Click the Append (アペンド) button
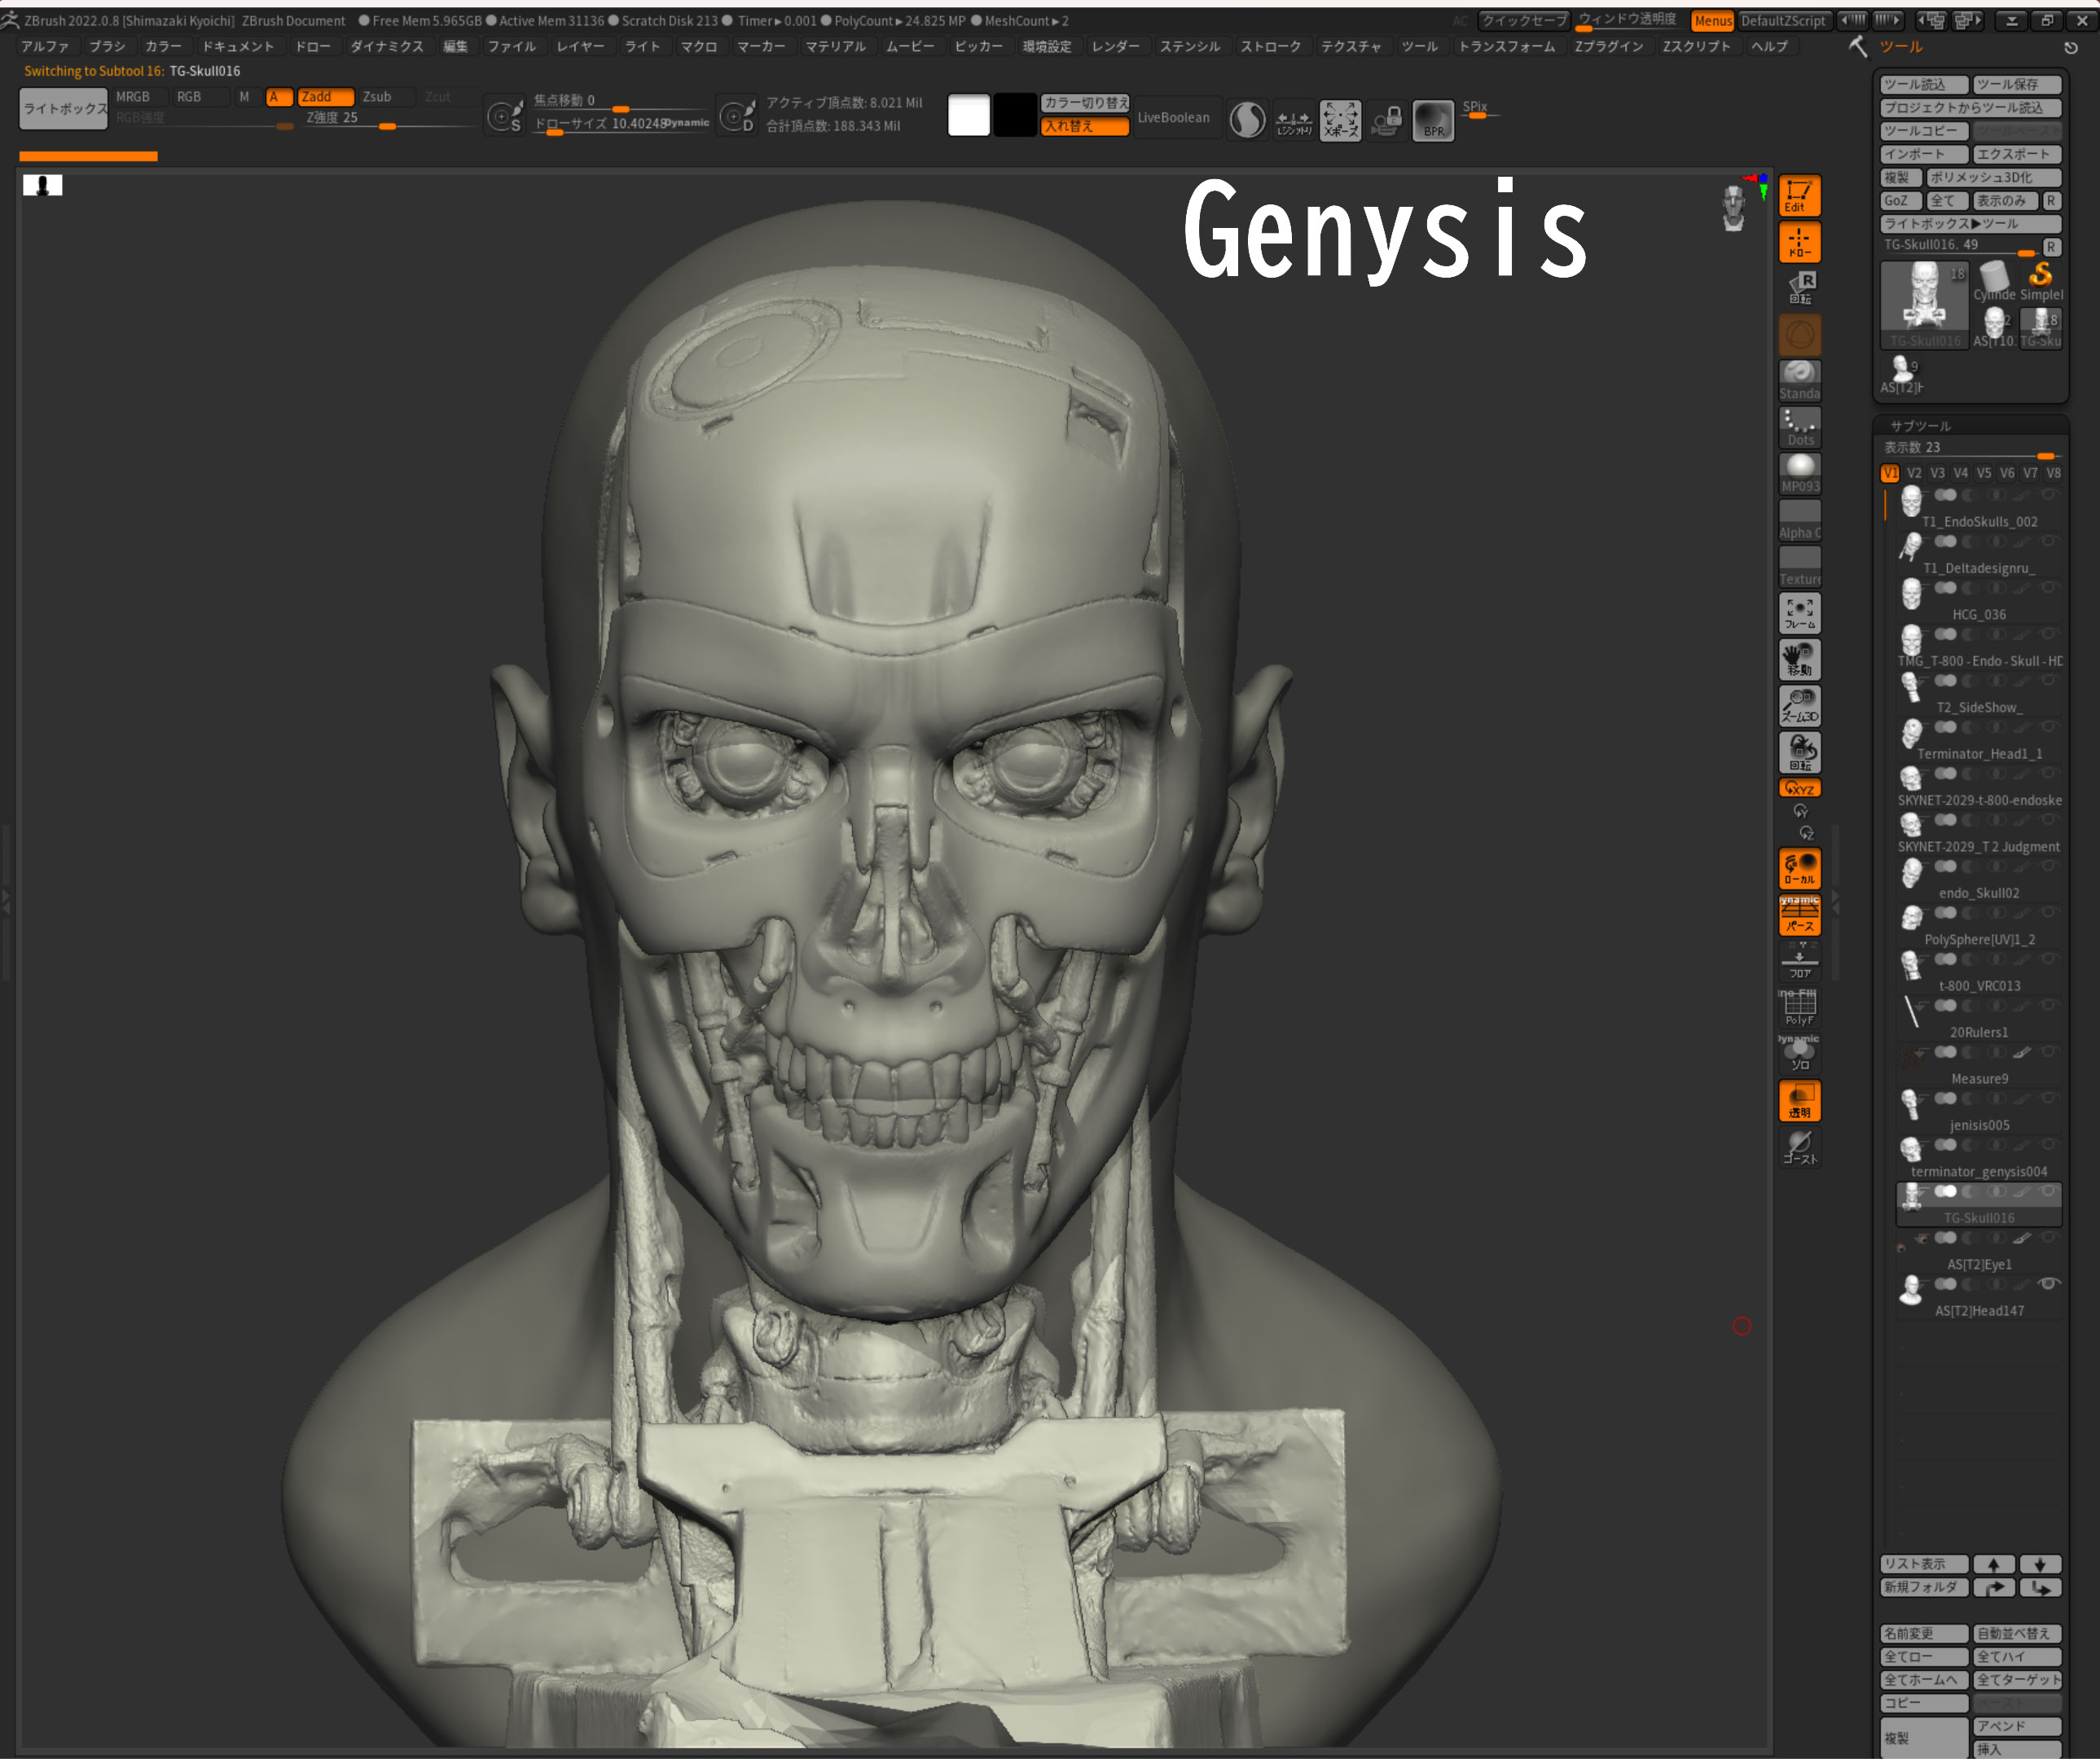This screenshot has width=2100, height=1759. (2017, 1726)
